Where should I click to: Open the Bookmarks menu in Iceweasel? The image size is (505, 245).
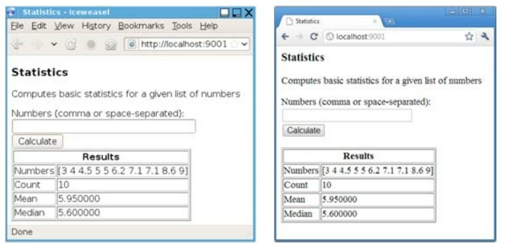(x=141, y=26)
